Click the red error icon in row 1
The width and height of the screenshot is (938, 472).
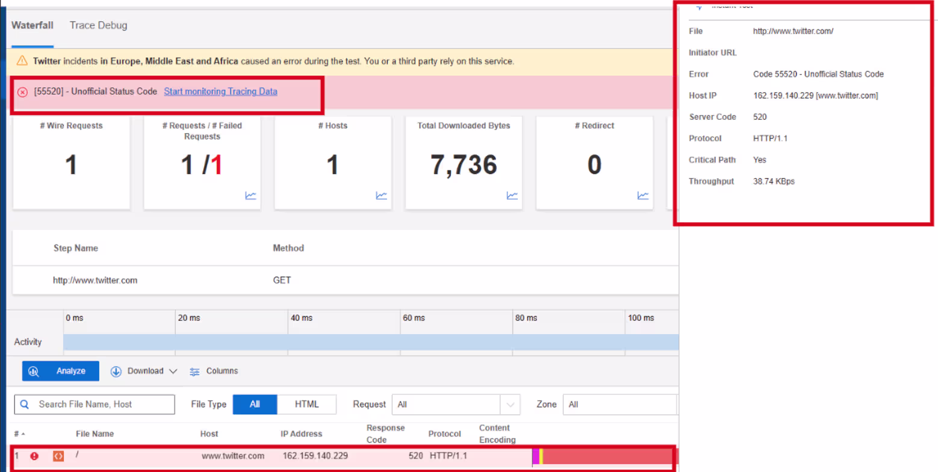coord(34,456)
